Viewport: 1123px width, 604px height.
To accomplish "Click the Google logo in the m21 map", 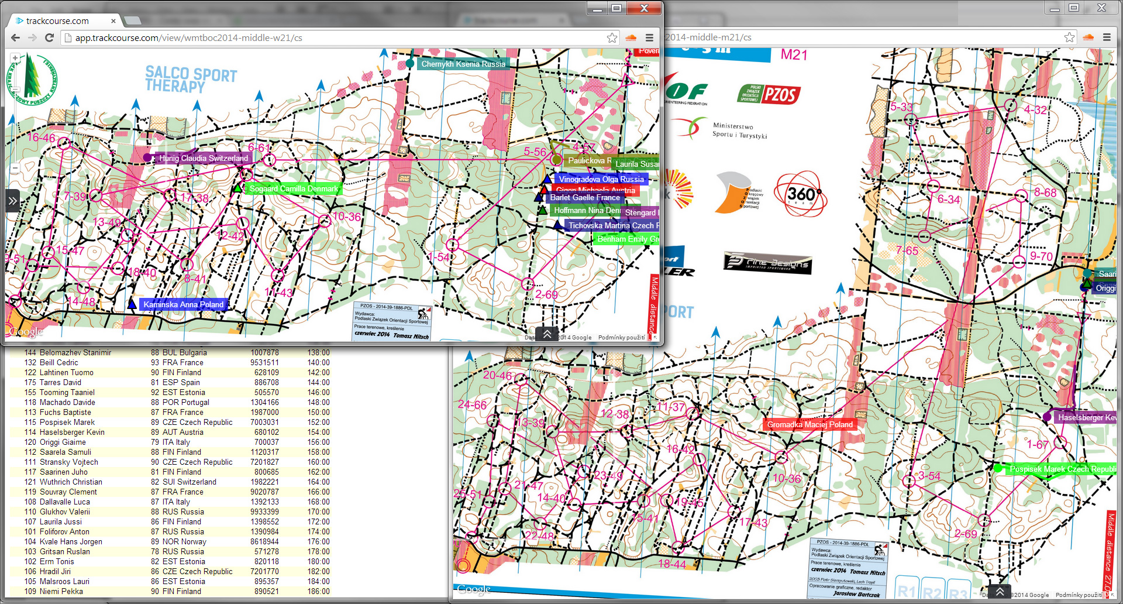I will (474, 589).
